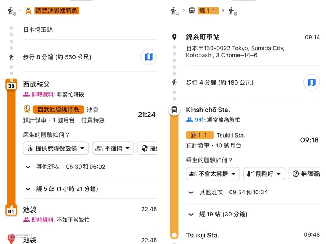326x244 pixels.
Task: Select the 西武池袋線特急 line label in header
Action: click(x=57, y=11)
